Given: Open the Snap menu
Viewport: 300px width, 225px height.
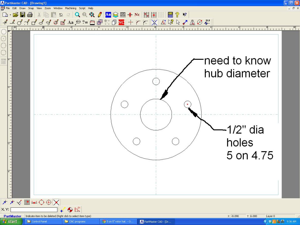Looking at the screenshot, I should coord(31,8).
